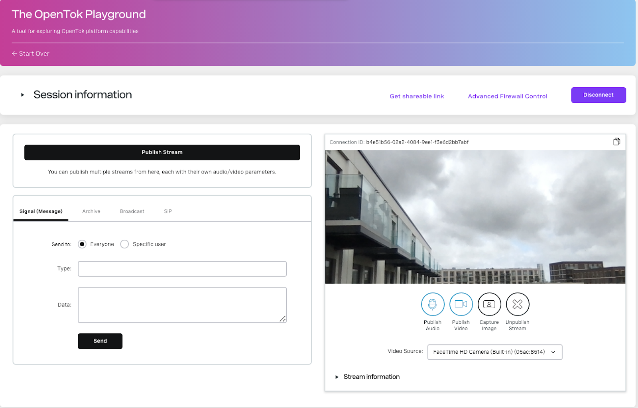Open Advanced Firewall Control link
The height and width of the screenshot is (408, 638).
(x=508, y=96)
